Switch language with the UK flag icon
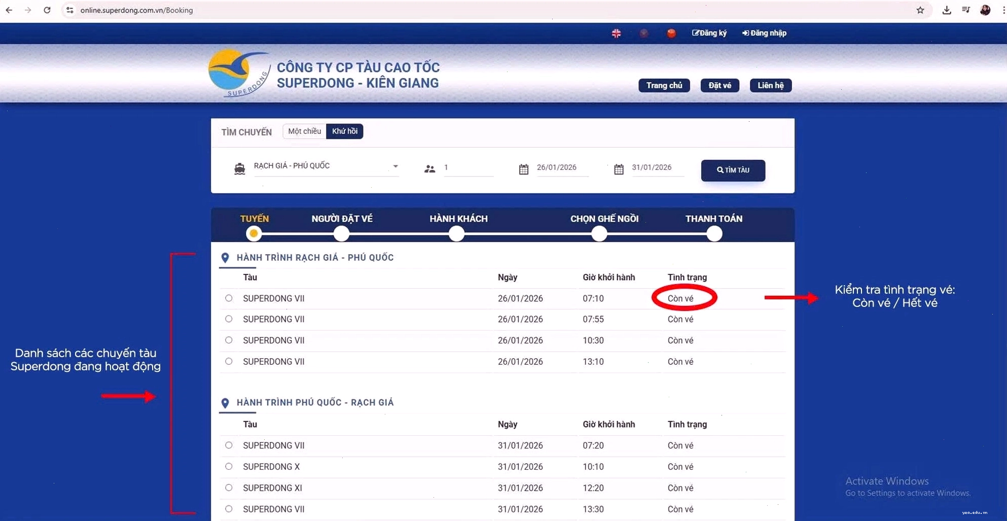The height and width of the screenshot is (521, 1007). [616, 33]
